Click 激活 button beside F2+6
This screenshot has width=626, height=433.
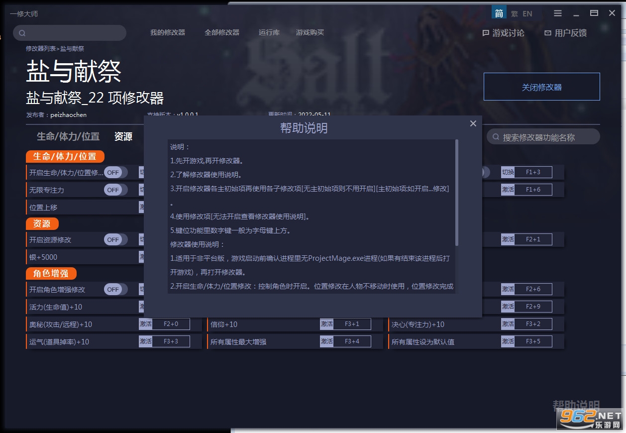click(x=508, y=289)
